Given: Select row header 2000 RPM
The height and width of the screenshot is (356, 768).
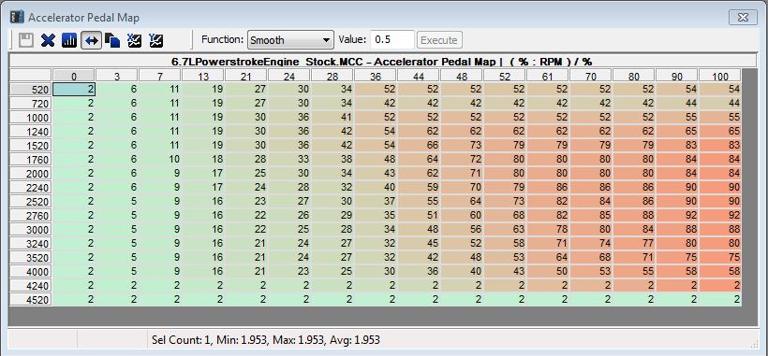Looking at the screenshot, I should (30, 174).
